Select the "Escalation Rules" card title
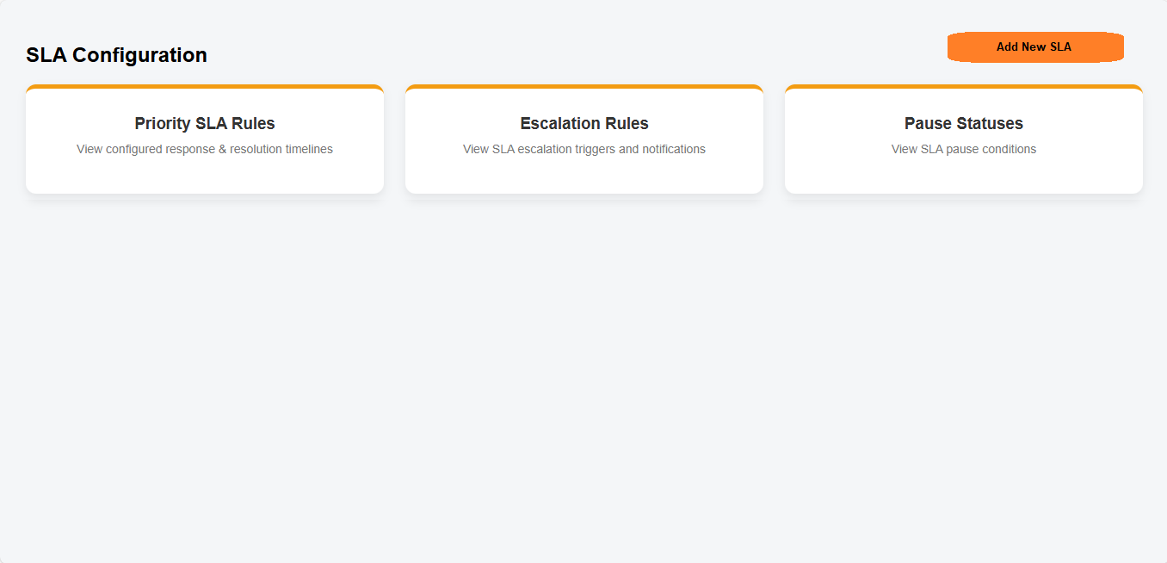Image resolution: width=1167 pixels, height=563 pixels. [x=584, y=123]
